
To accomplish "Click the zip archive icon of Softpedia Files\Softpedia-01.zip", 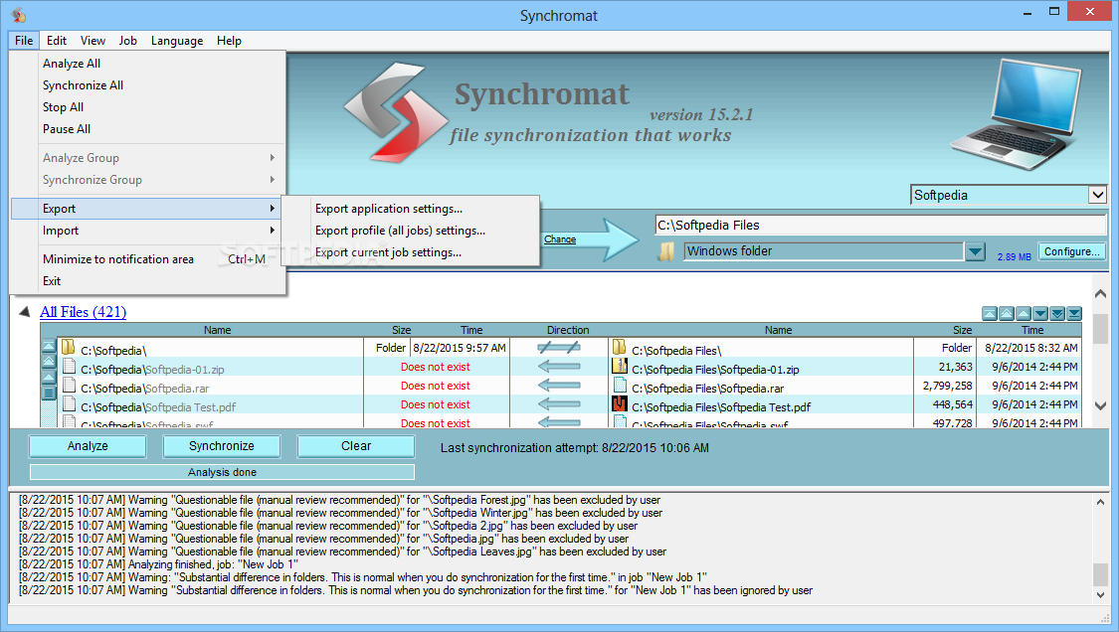I will [620, 366].
